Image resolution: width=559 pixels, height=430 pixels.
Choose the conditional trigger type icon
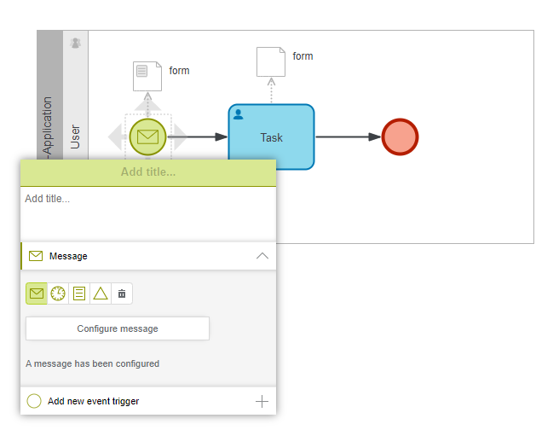[79, 293]
